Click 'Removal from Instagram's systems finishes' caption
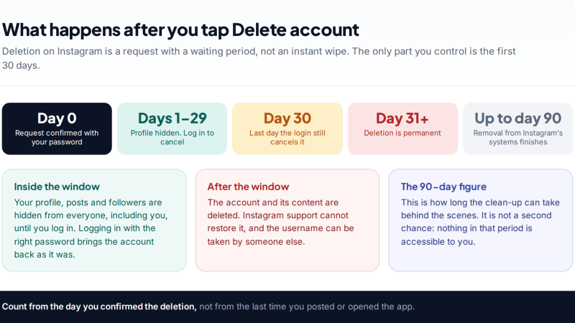 point(517,137)
